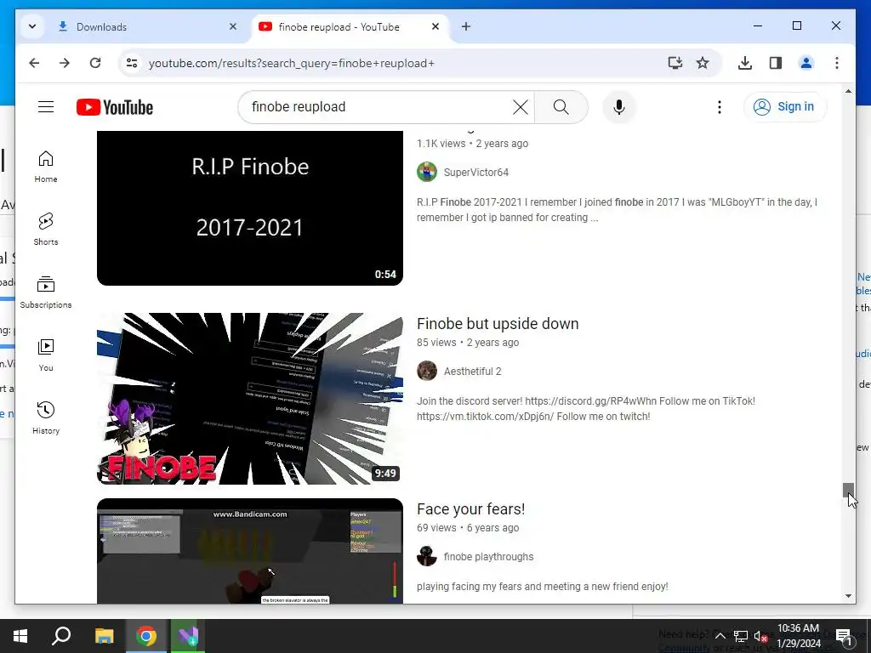Screen dimensions: 871x653
Task: Click the Chrome address bar URL
Action: 292,63
